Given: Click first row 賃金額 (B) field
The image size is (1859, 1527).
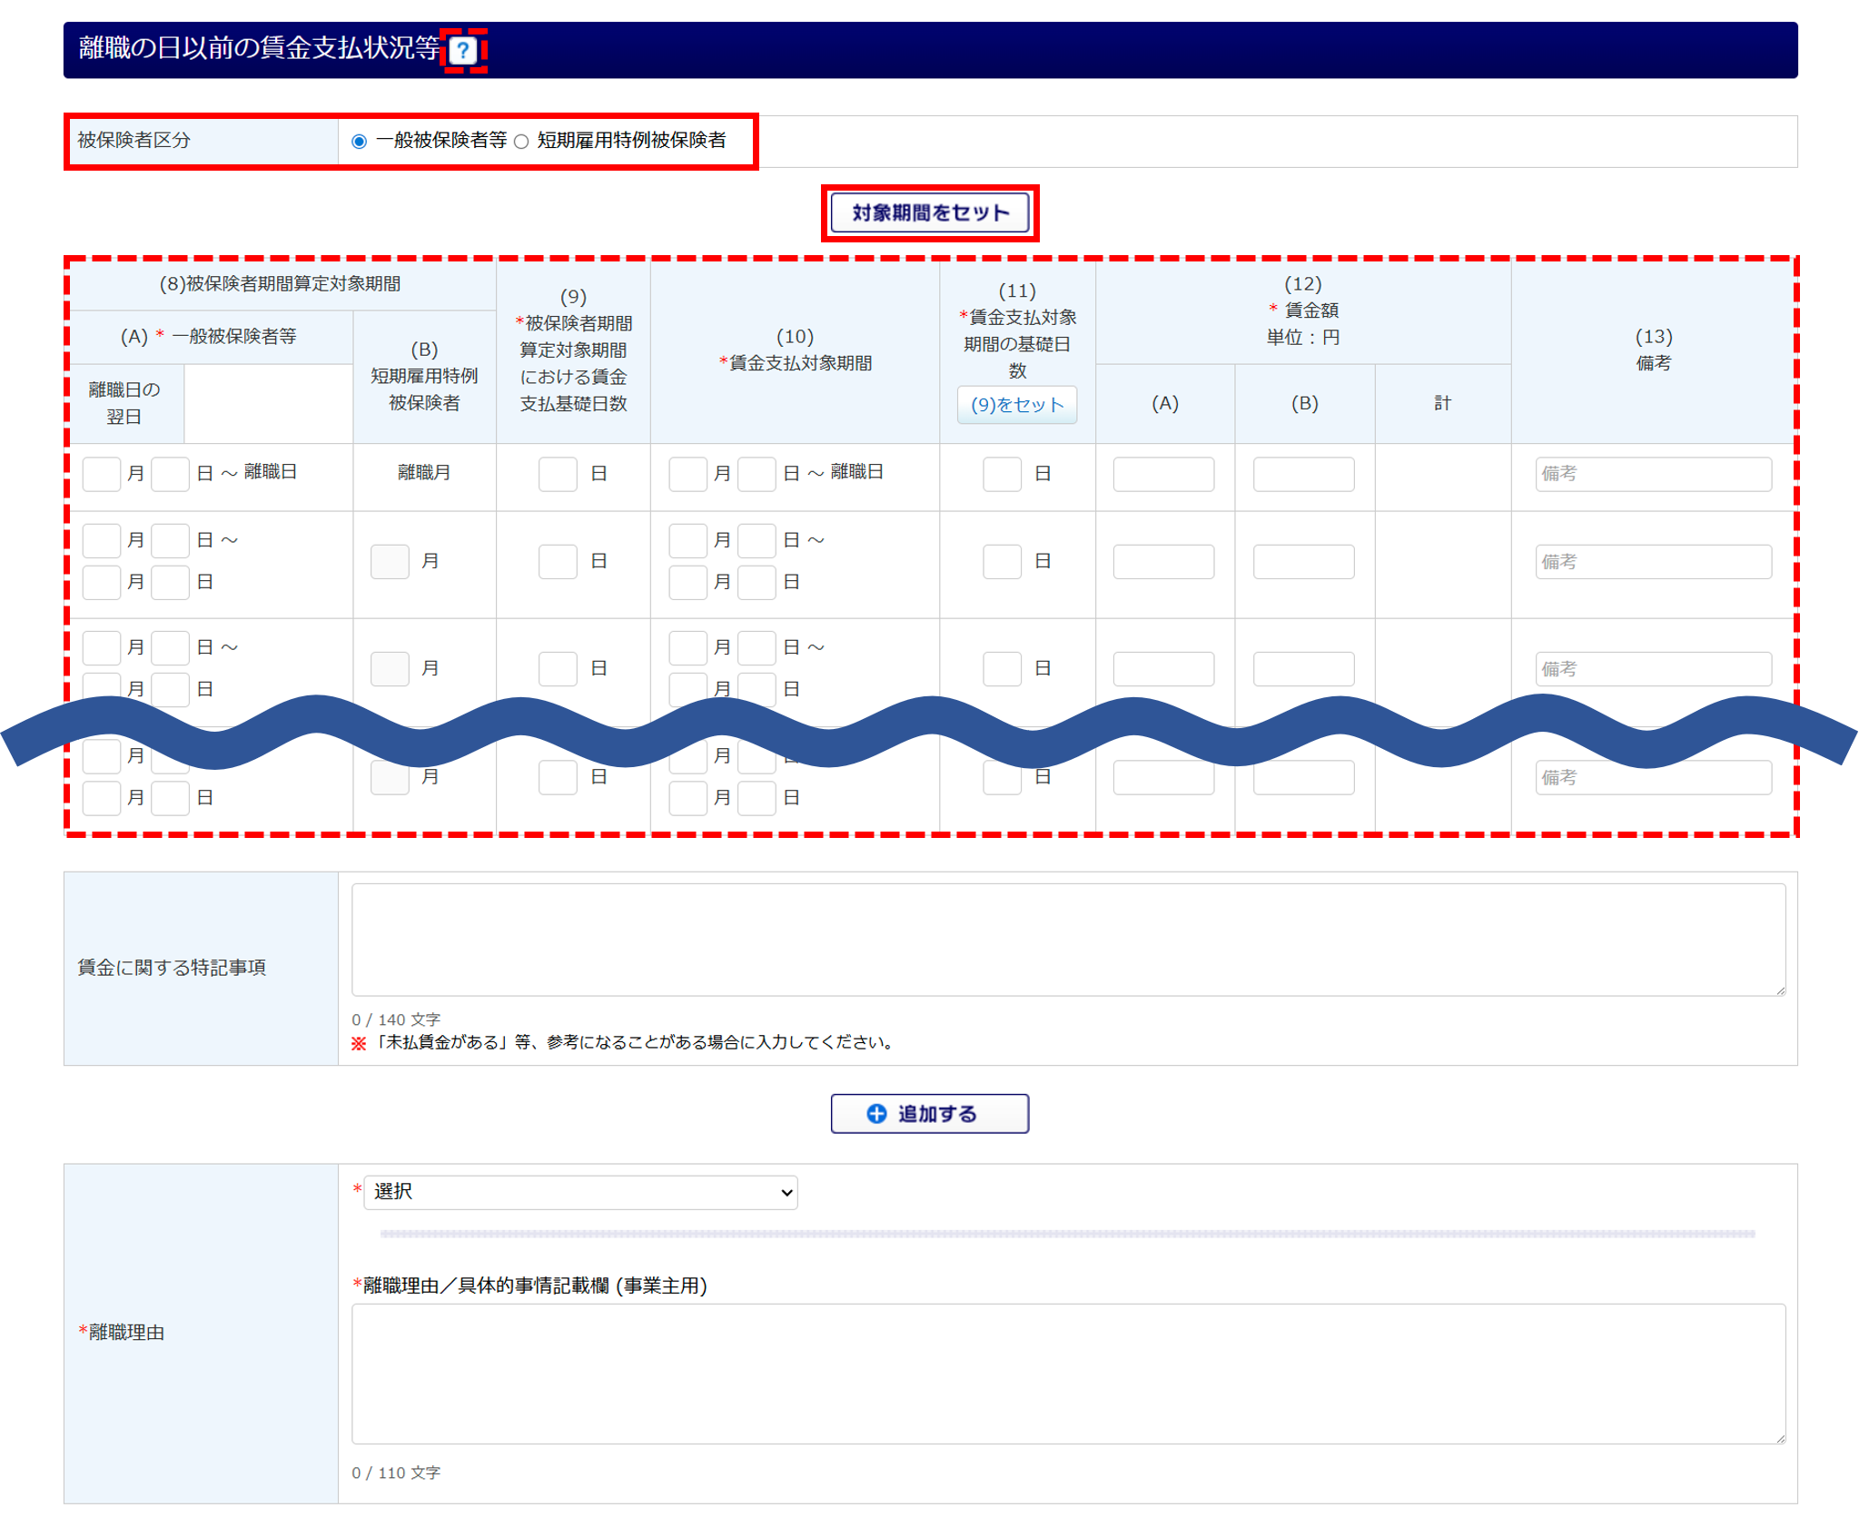Looking at the screenshot, I should click(x=1303, y=474).
